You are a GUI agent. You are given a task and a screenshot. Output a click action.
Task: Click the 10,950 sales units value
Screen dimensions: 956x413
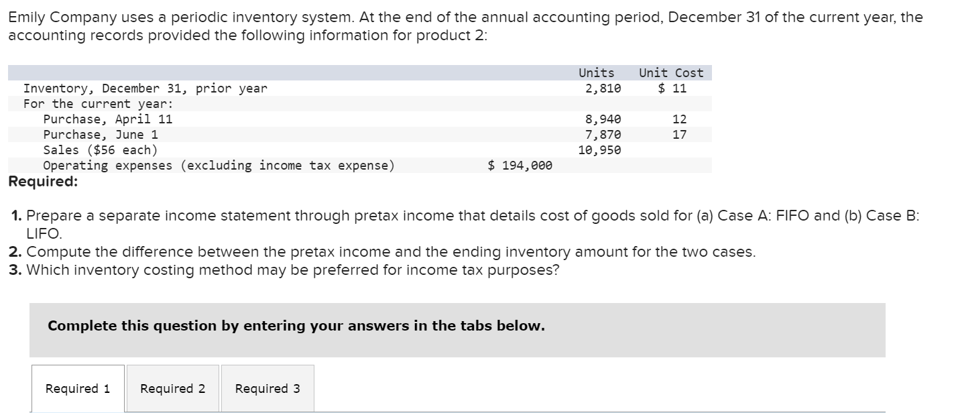point(599,150)
